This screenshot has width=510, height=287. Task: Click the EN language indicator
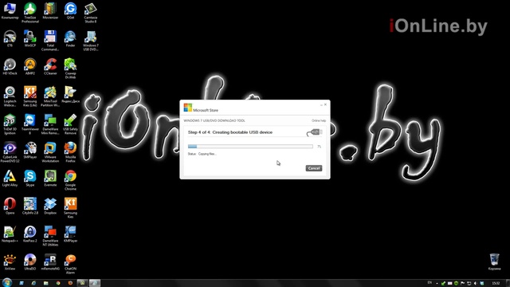[x=430, y=283]
